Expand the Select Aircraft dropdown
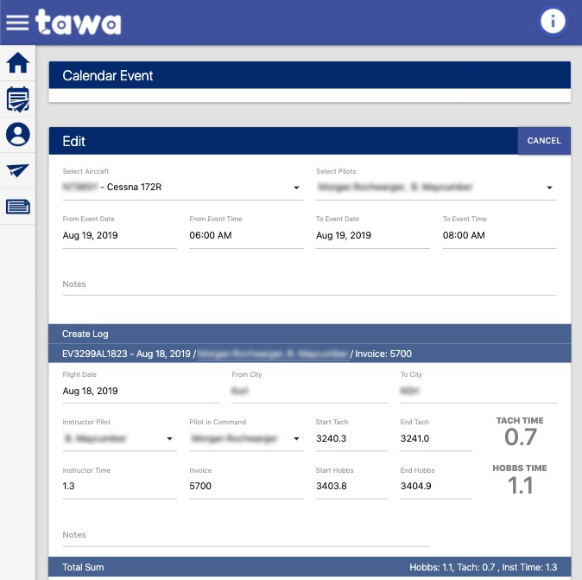 182,188
